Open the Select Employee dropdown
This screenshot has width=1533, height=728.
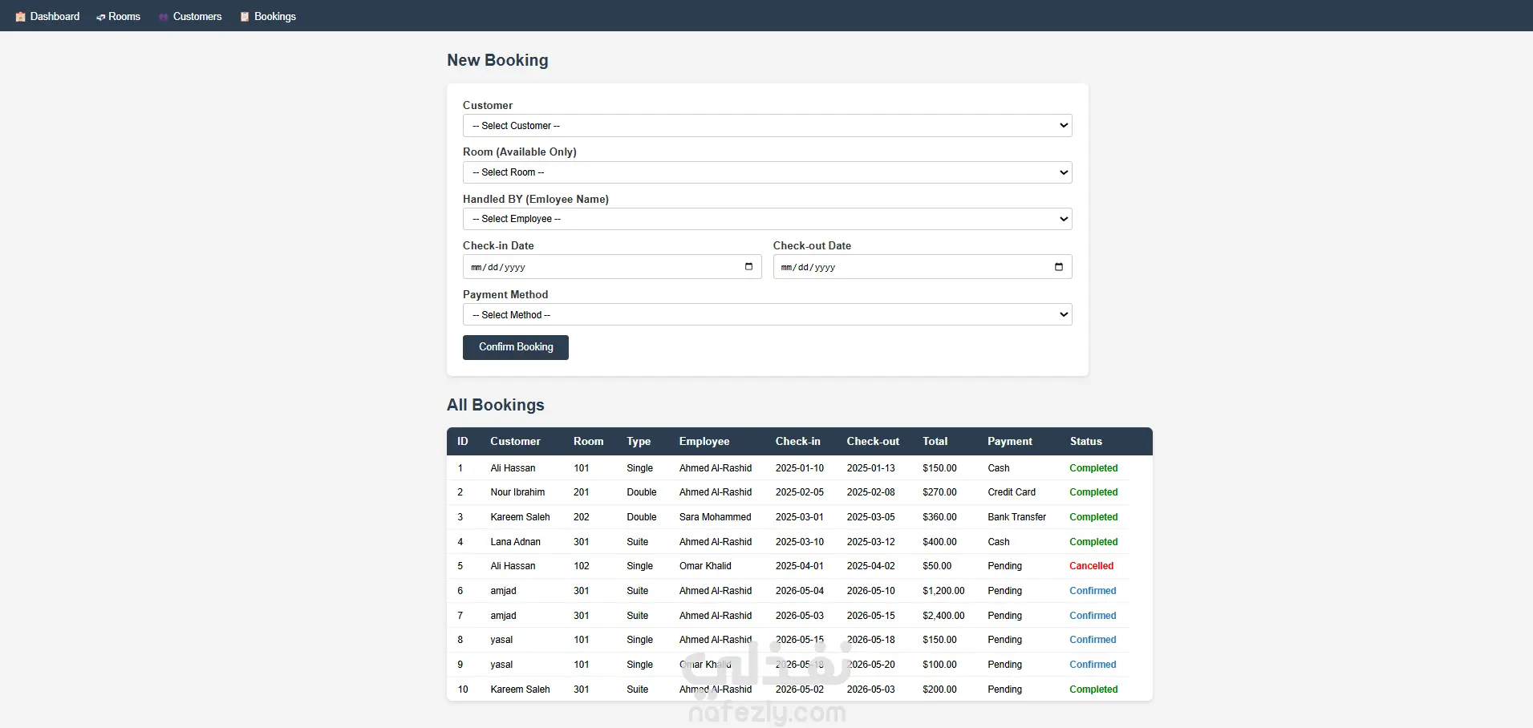click(768, 219)
